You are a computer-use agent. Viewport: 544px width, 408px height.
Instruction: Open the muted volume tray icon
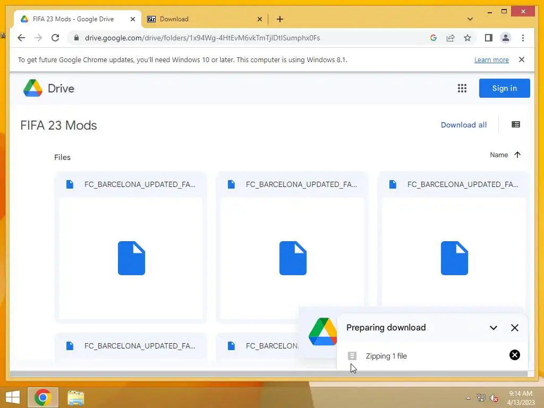coord(494,398)
